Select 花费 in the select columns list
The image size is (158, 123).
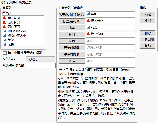pos(23,44)
